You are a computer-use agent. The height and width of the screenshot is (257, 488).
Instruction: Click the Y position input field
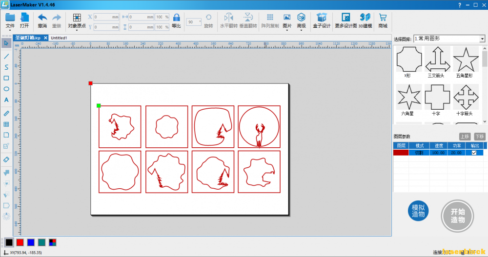[106, 27]
